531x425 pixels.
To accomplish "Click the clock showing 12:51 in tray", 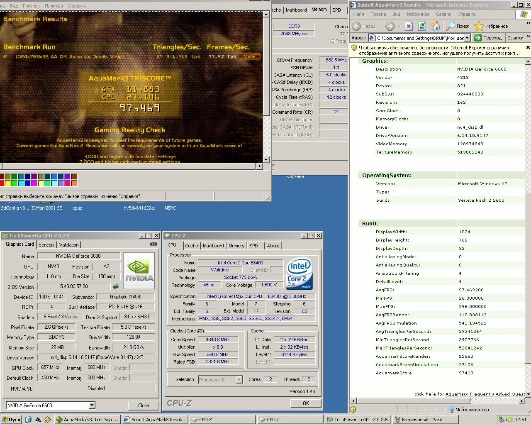I will (521, 420).
